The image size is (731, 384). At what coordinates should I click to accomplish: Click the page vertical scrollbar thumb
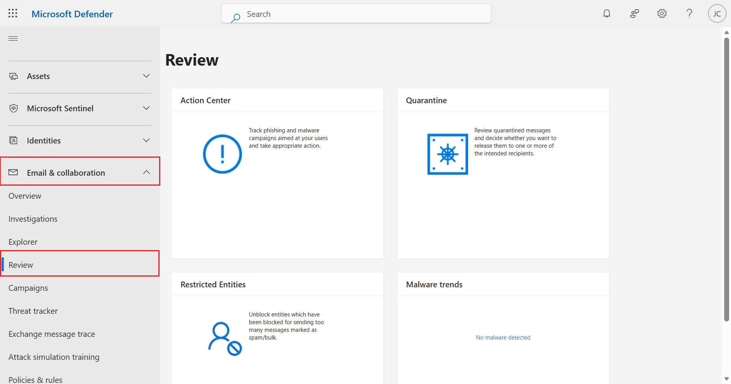tap(726, 180)
